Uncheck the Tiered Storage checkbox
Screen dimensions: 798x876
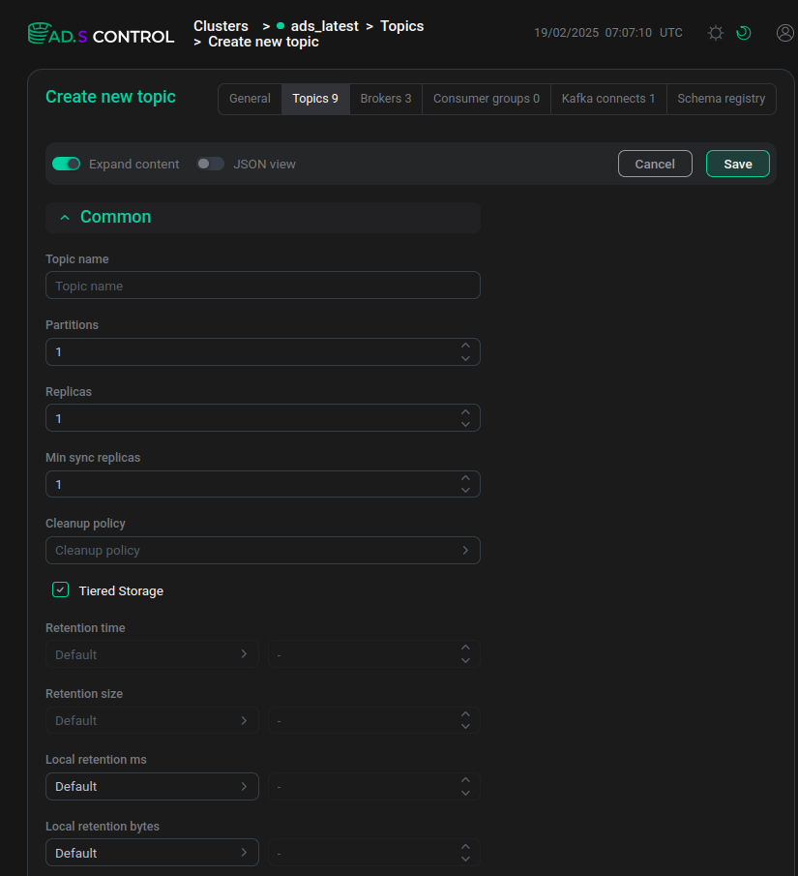(x=60, y=589)
